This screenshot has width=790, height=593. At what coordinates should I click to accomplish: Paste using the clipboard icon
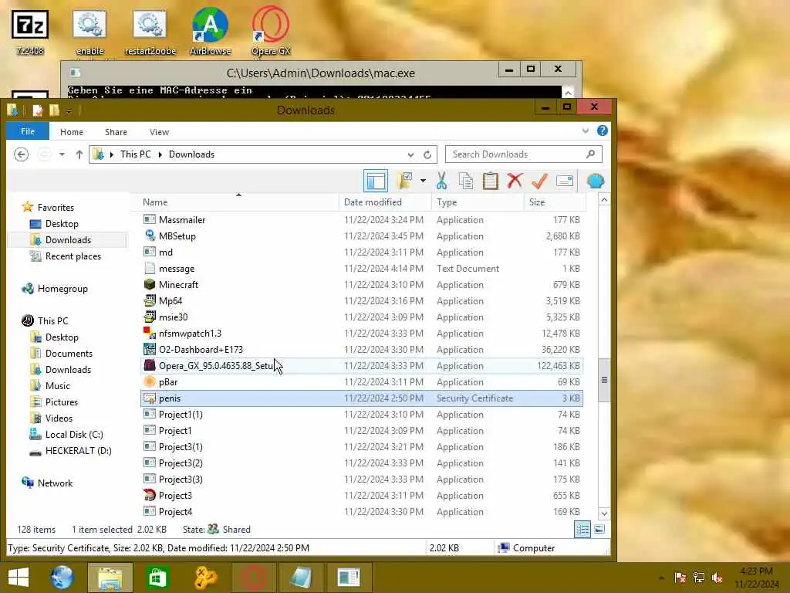[490, 181]
